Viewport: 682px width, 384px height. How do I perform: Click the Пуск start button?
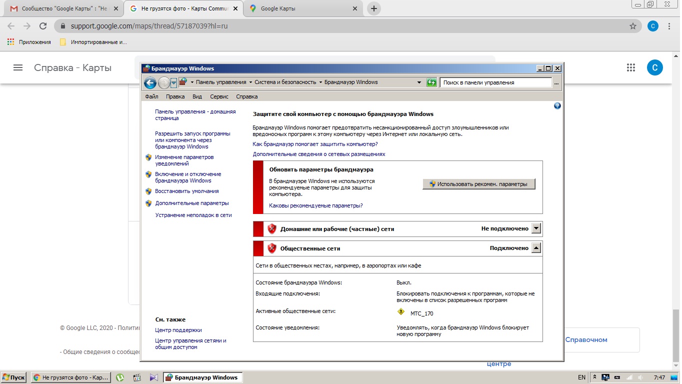tap(14, 377)
